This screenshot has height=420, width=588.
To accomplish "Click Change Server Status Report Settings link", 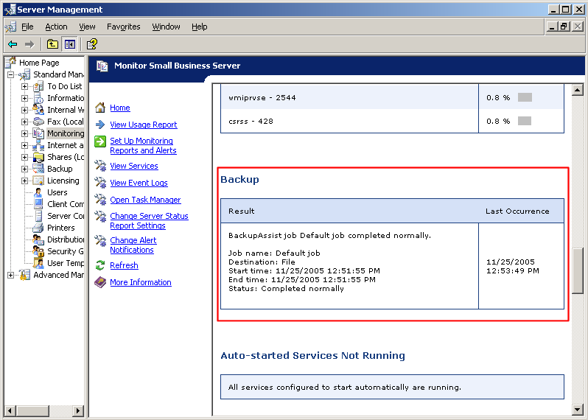I will [150, 221].
